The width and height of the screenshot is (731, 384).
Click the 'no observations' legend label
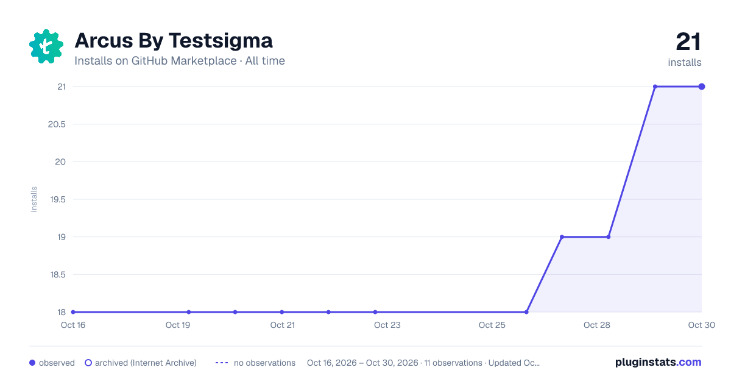[x=264, y=363]
